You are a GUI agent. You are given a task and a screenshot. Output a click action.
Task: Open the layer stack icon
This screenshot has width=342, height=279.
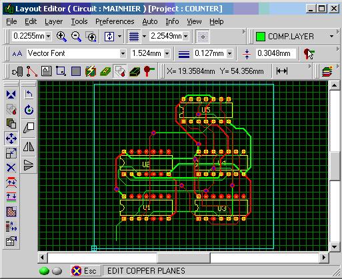[327, 71]
